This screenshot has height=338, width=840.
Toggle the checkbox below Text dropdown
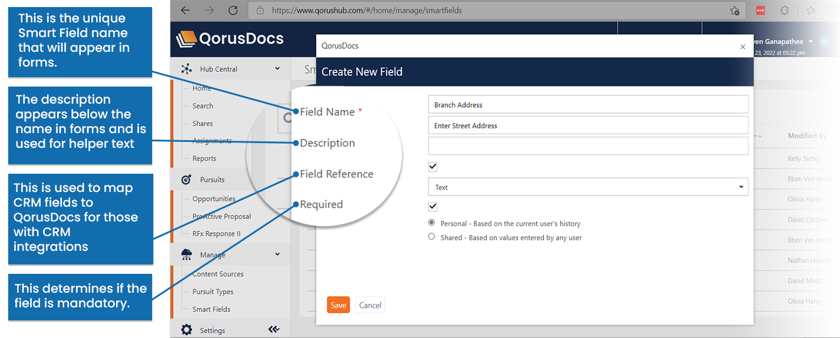pyautogui.click(x=433, y=207)
